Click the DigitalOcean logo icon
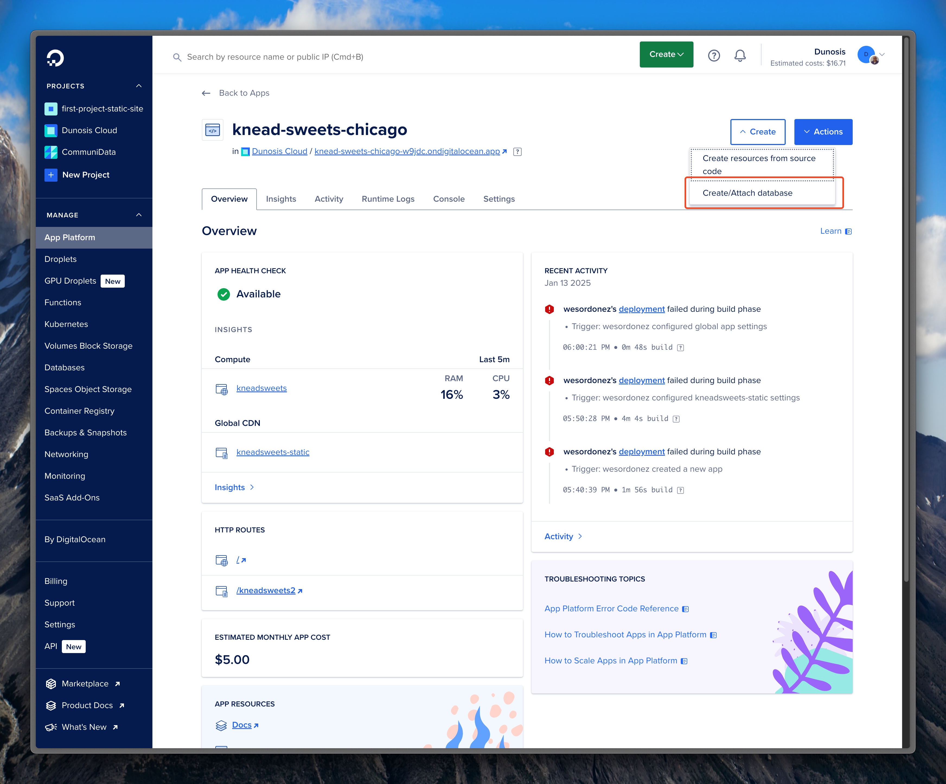The width and height of the screenshot is (946, 784). (x=55, y=58)
